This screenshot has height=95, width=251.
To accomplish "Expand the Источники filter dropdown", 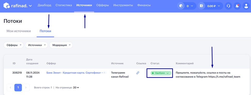I will click(37, 45).
